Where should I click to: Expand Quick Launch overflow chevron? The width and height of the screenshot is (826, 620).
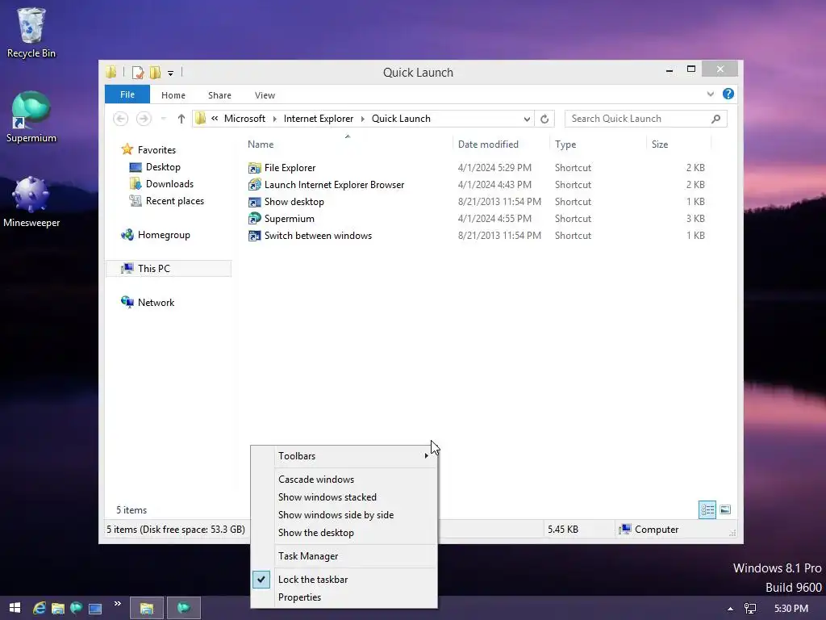click(x=117, y=604)
